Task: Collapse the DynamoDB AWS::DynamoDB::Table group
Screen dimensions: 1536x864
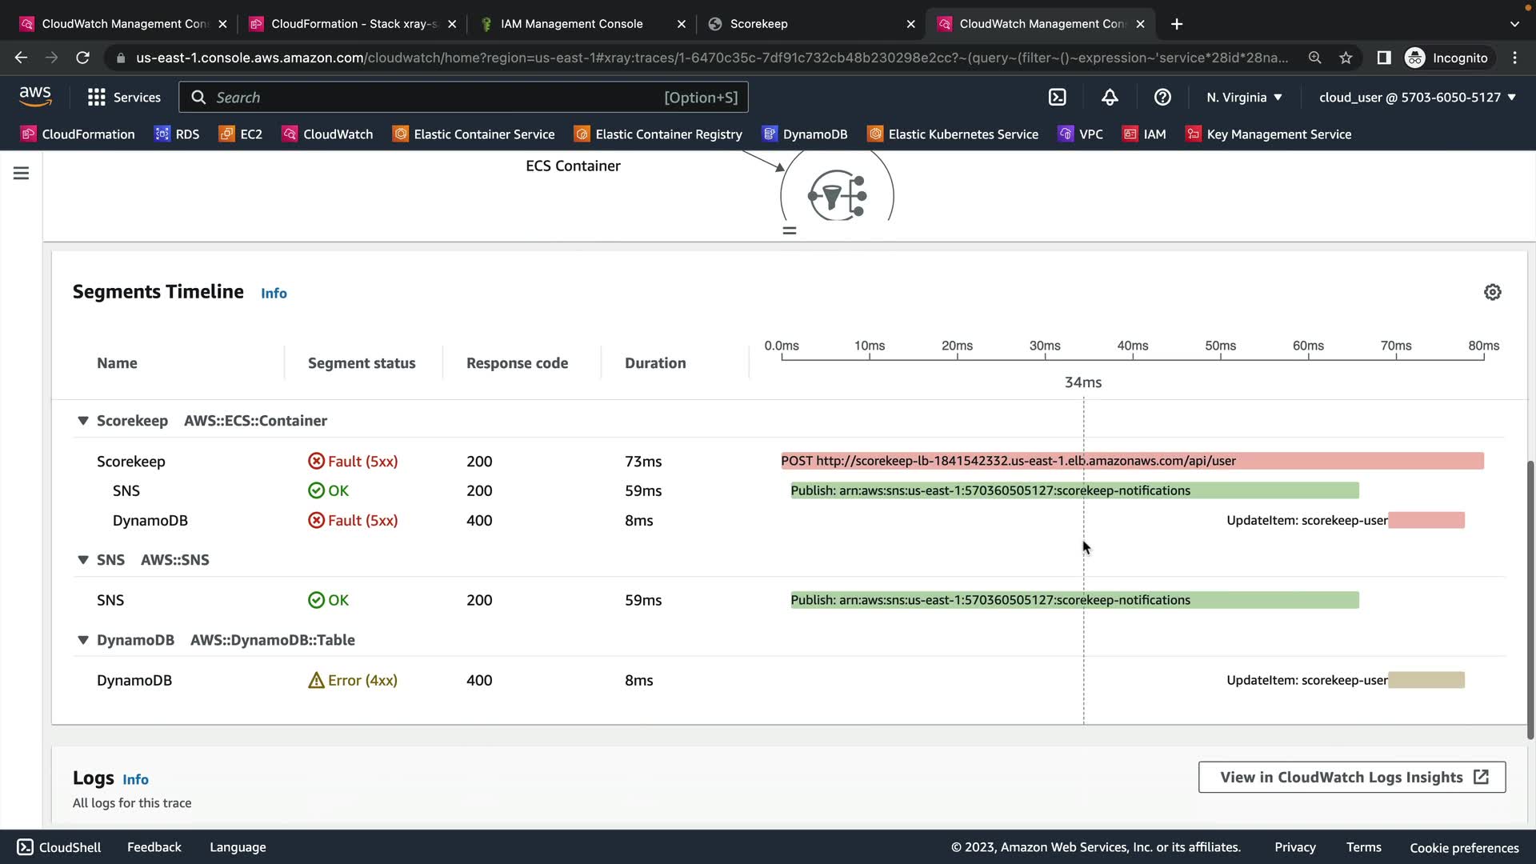Action: pyautogui.click(x=82, y=640)
